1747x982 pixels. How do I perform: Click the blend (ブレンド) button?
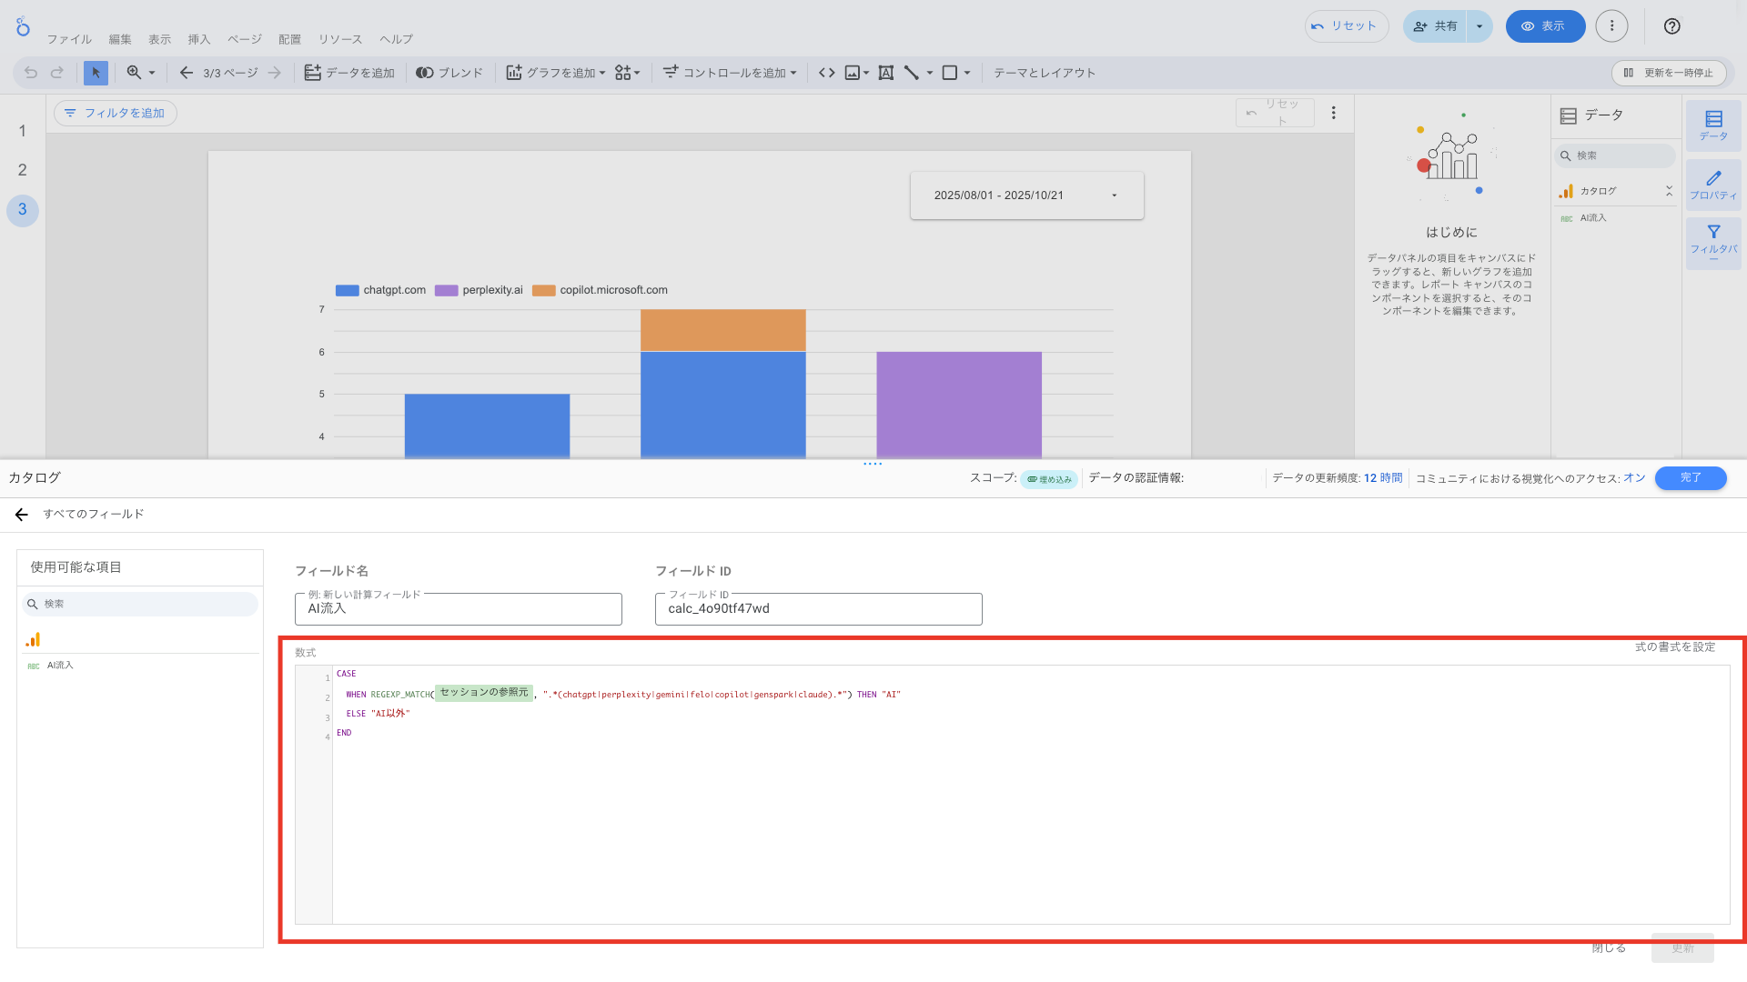[449, 73]
